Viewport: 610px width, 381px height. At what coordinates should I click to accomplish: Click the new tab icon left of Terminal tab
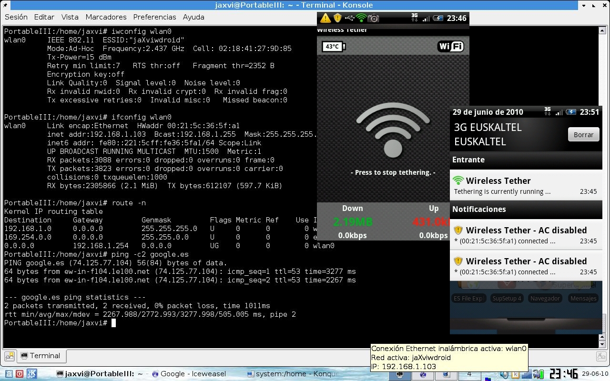pyautogui.click(x=9, y=356)
